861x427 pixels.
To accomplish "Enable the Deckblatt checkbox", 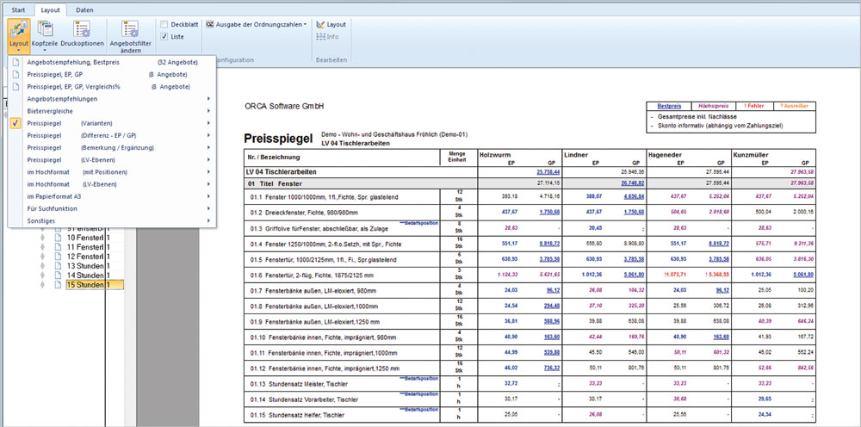I will coord(164,25).
